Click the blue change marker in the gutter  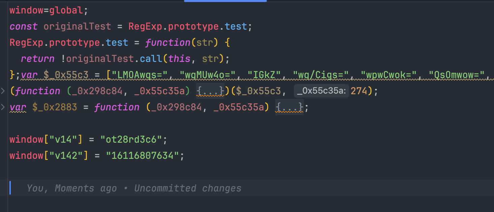coord(10,188)
